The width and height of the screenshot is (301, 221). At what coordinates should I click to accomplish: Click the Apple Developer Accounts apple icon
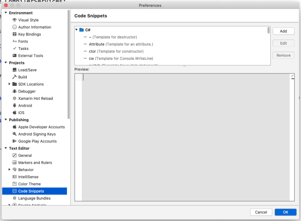tap(14, 127)
